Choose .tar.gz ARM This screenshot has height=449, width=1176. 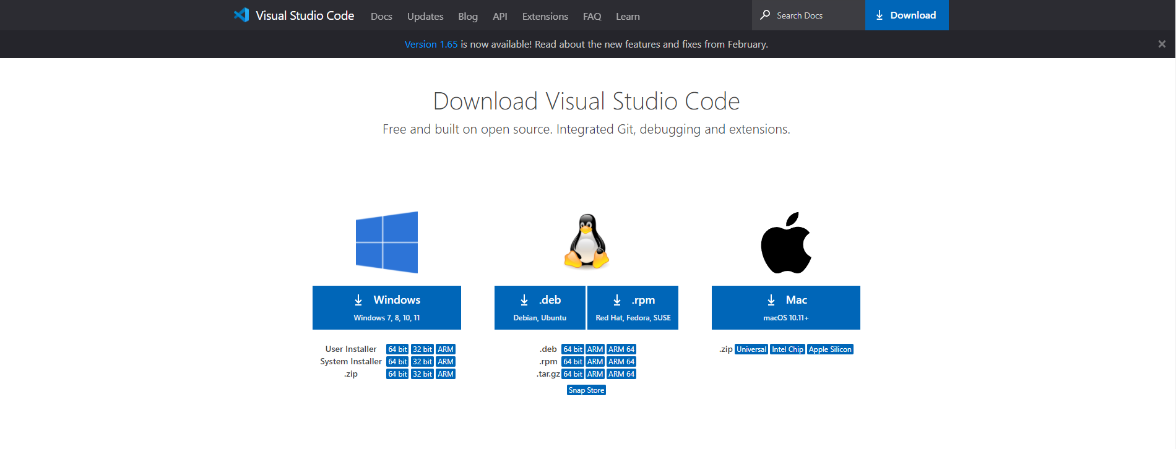[x=595, y=374]
